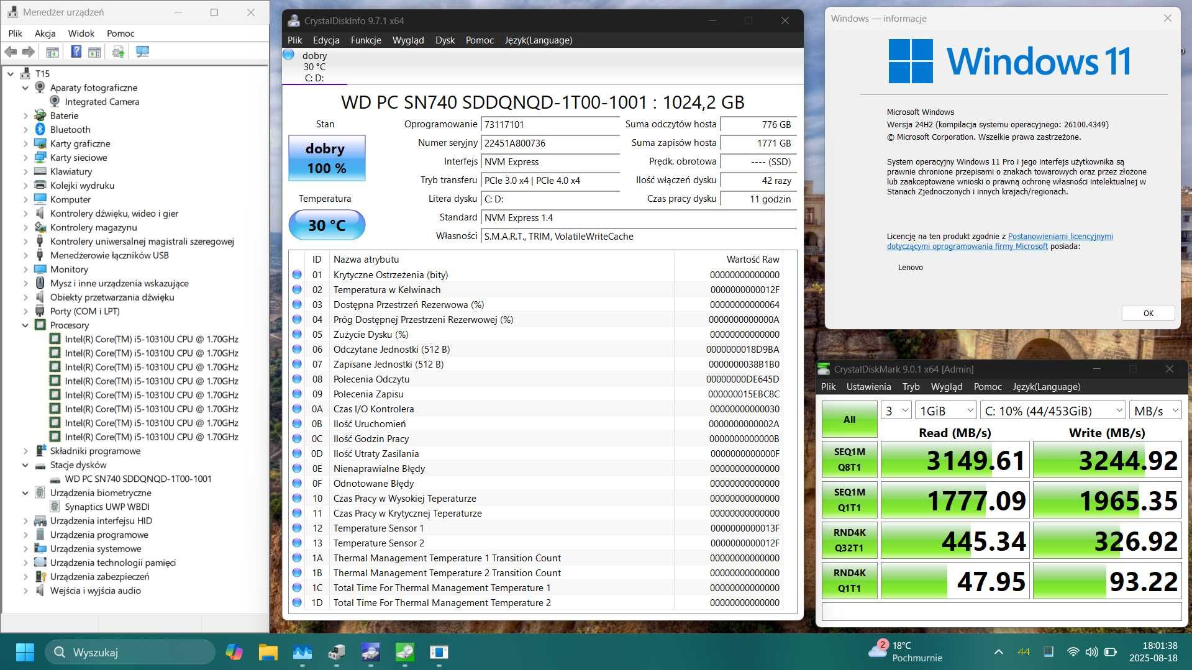The height and width of the screenshot is (670, 1192).
Task: Switch to CrystalDiskMark on the taskbar
Action: pyautogui.click(x=405, y=652)
